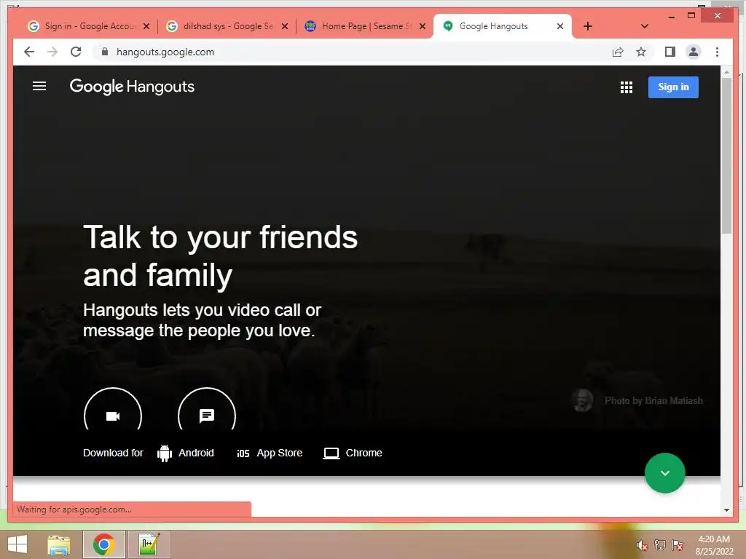This screenshot has height=559, width=746.
Task: Click the muted volume tray icon
Action: point(642,545)
